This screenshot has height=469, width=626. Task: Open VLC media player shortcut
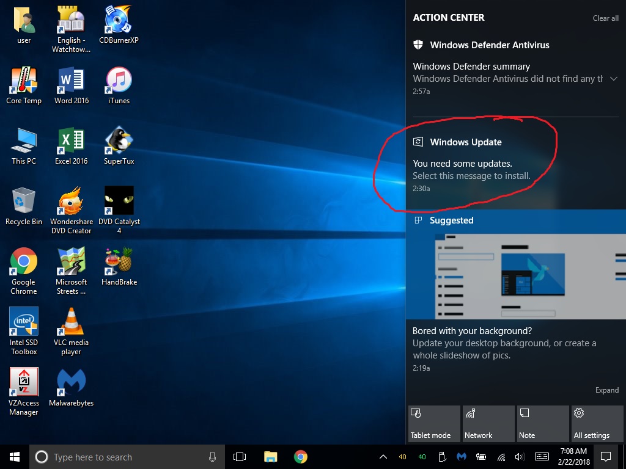pyautogui.click(x=72, y=332)
